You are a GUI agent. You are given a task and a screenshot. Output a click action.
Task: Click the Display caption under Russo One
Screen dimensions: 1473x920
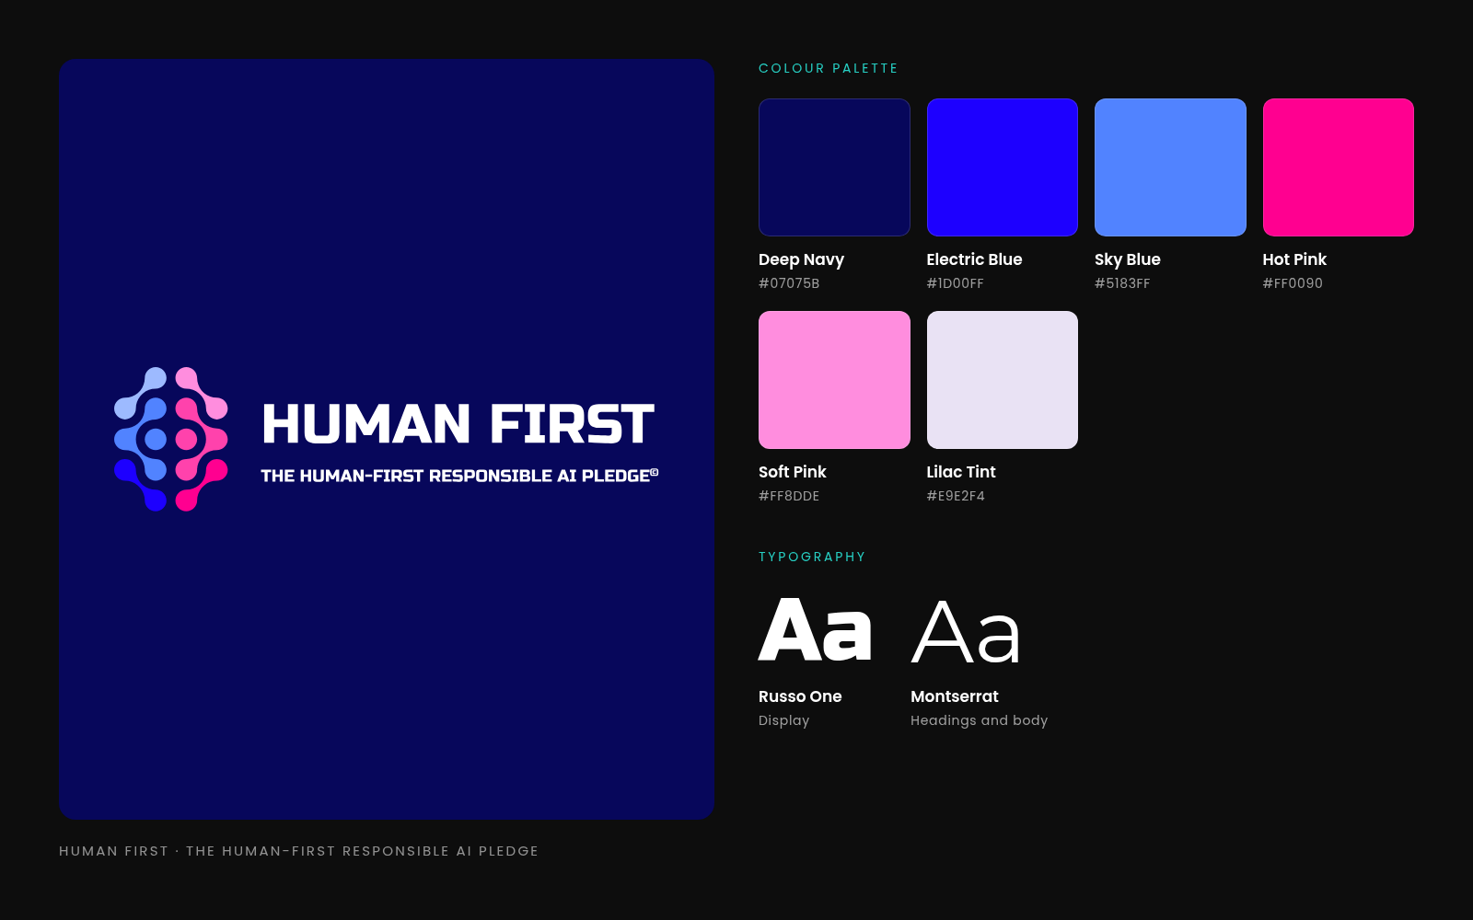coord(783,720)
